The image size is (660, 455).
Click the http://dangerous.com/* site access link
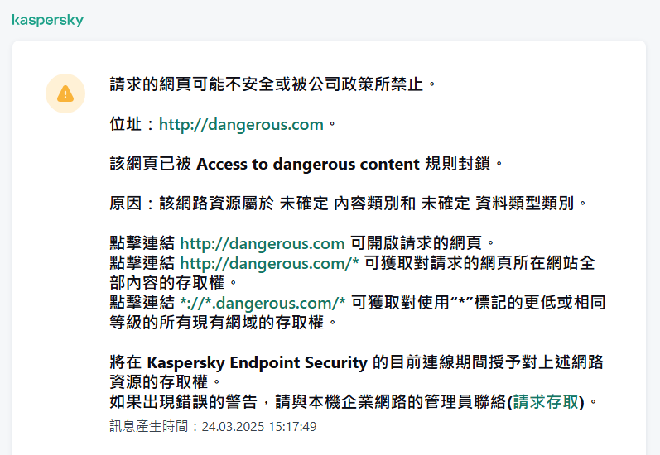coord(269,263)
